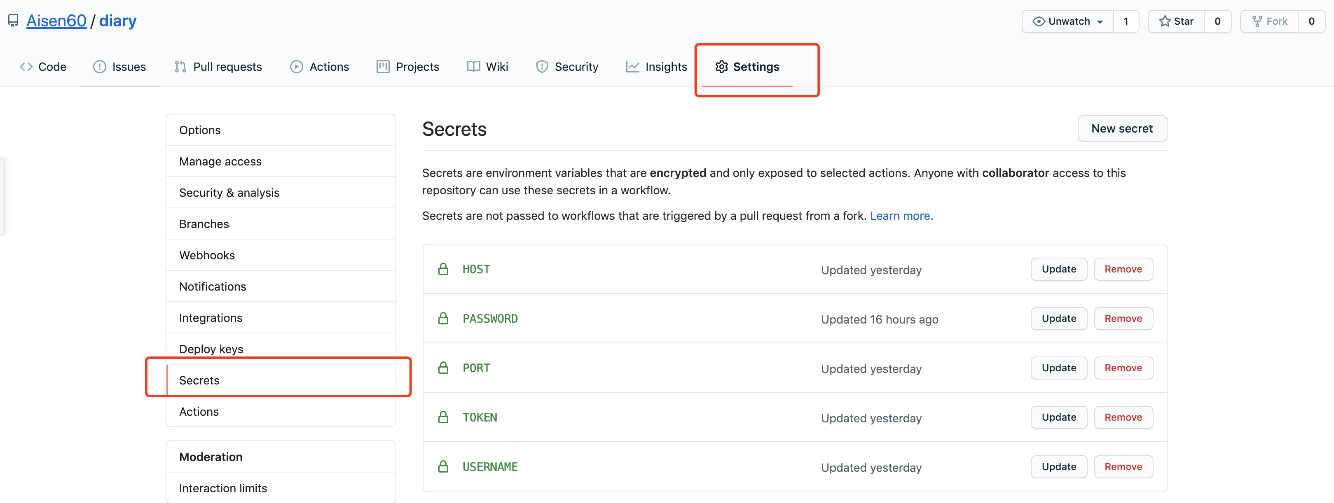Image resolution: width=1334 pixels, height=503 pixels.
Task: Open Branches settings
Action: click(281, 224)
